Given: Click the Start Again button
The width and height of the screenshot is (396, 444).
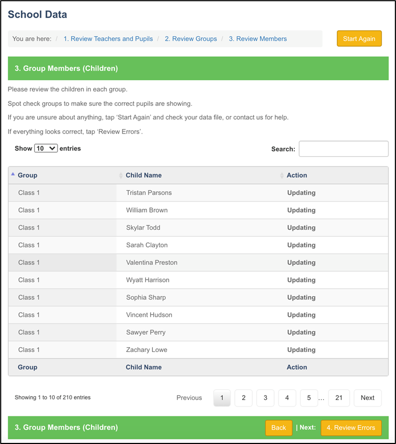Looking at the screenshot, I should 359,38.
